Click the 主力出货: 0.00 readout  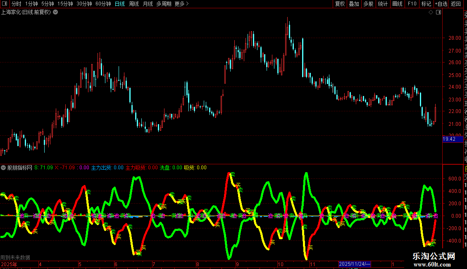pos(107,168)
